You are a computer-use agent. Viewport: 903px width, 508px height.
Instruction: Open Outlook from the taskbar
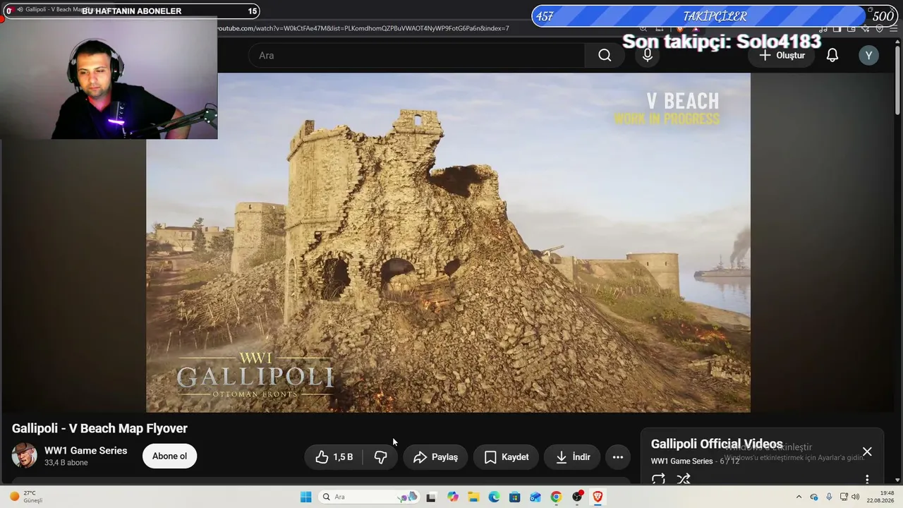(x=535, y=497)
